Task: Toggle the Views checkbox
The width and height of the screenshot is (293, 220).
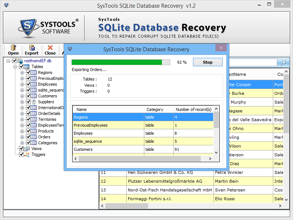Action: tap(21, 149)
